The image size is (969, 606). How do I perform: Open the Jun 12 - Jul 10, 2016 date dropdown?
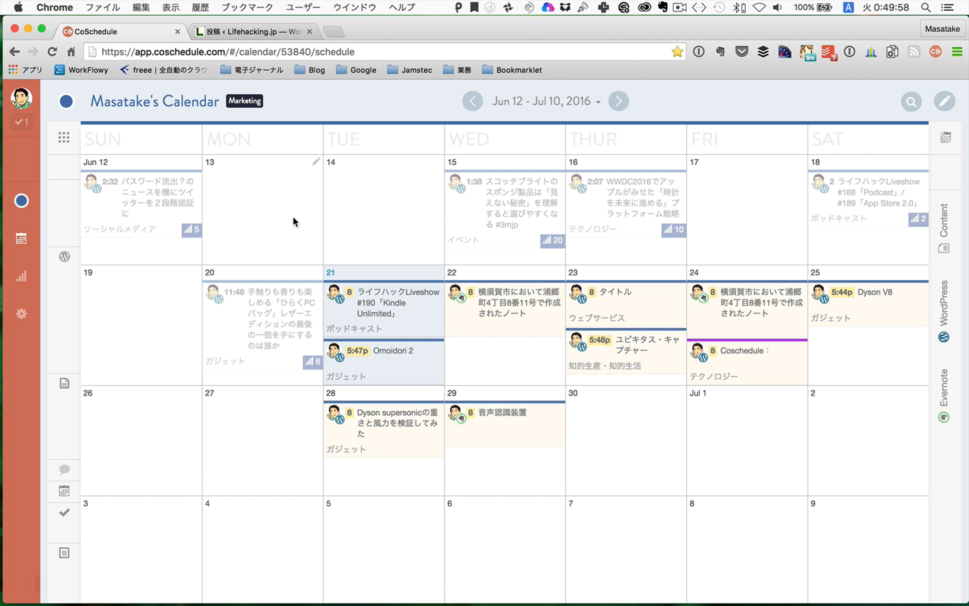point(546,101)
